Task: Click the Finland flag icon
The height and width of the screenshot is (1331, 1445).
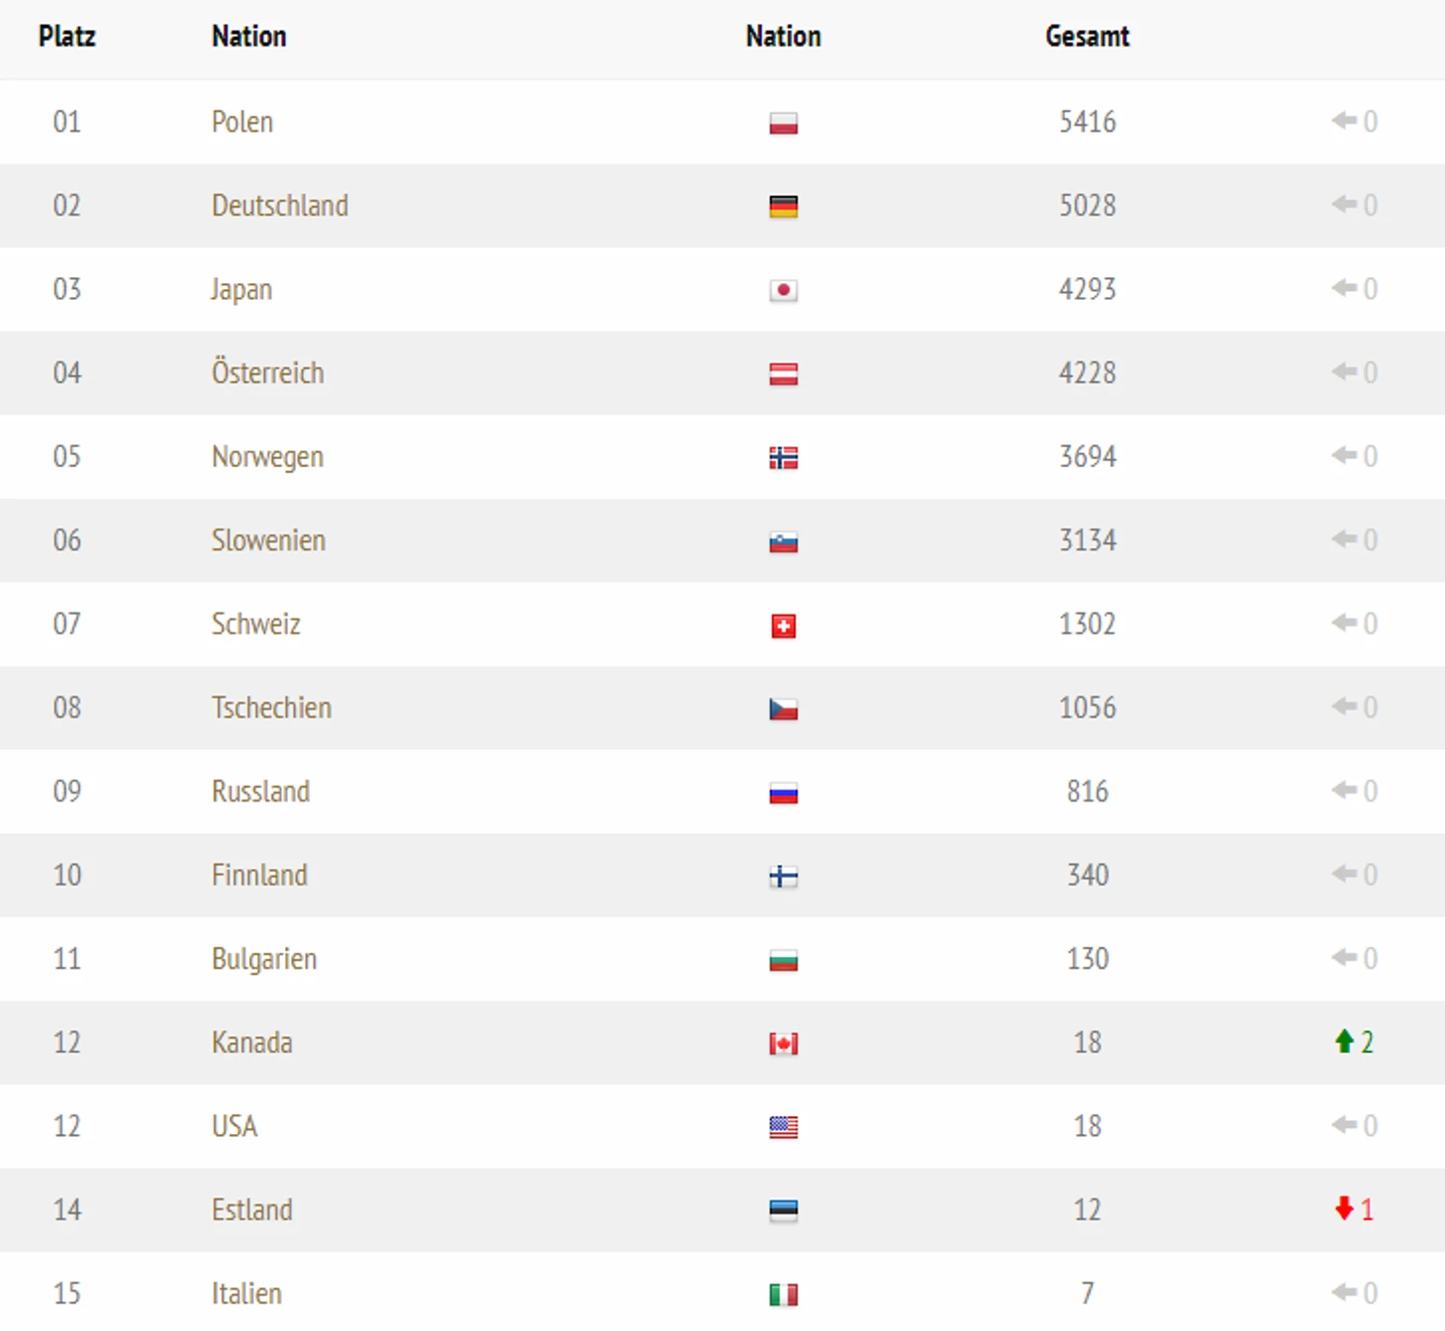Action: [783, 877]
